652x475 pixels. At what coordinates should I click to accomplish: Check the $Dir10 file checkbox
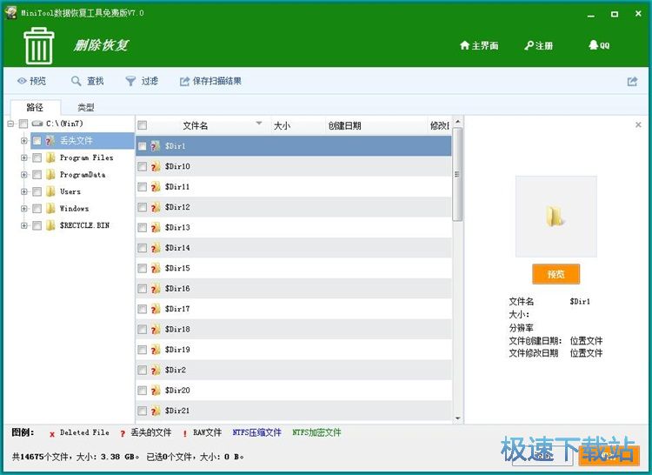point(143,167)
